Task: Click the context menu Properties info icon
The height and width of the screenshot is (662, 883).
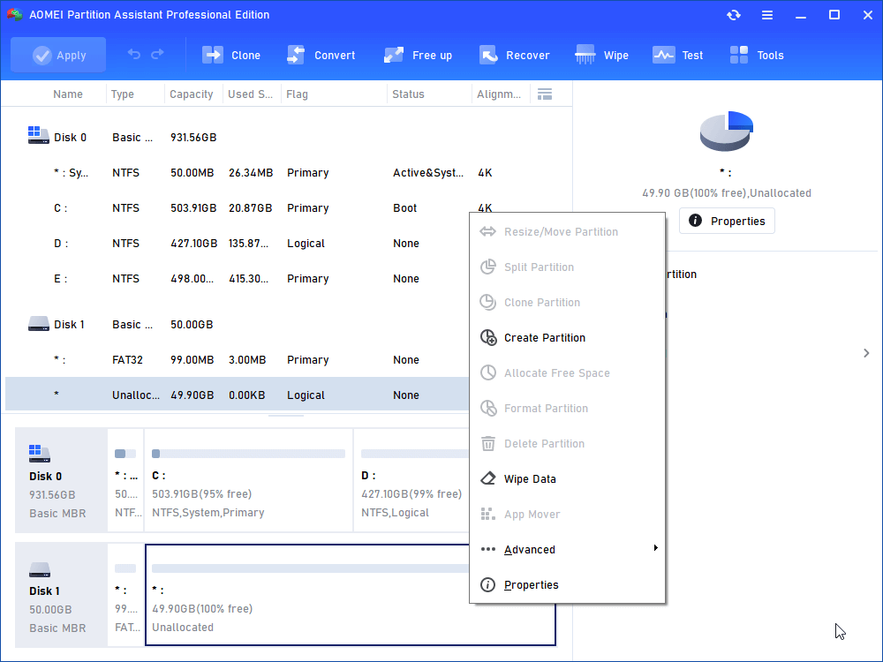Action: click(487, 585)
